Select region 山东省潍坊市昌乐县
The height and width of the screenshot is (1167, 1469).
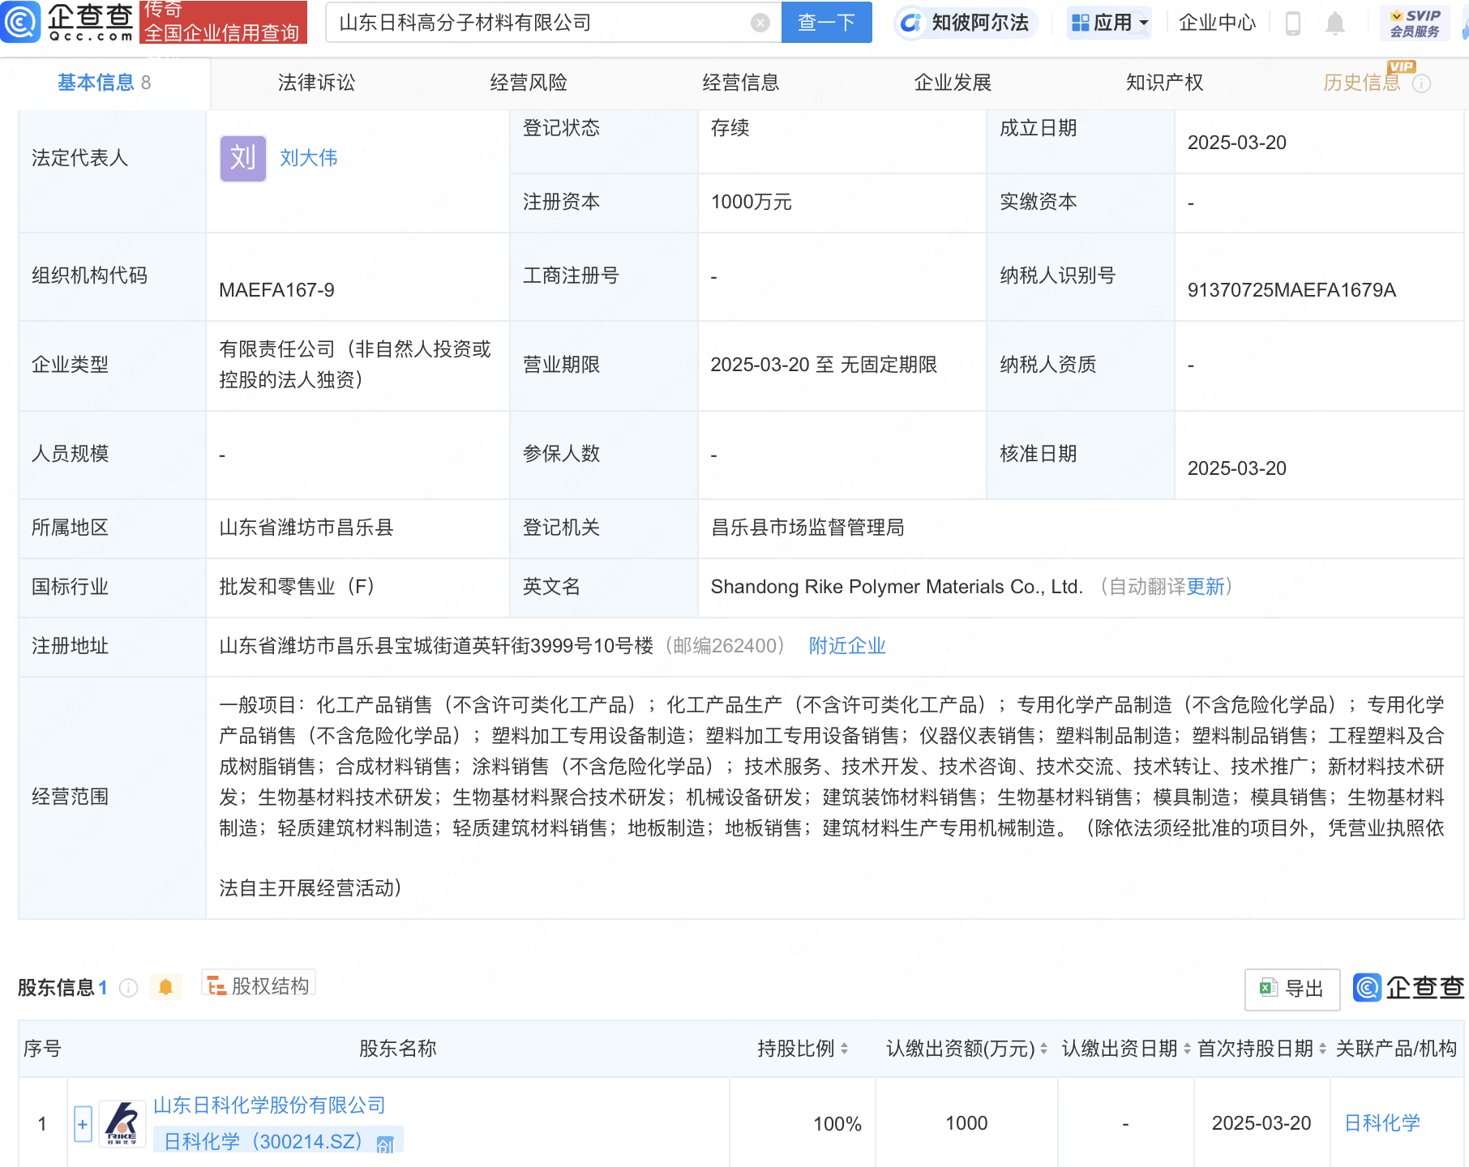point(306,528)
